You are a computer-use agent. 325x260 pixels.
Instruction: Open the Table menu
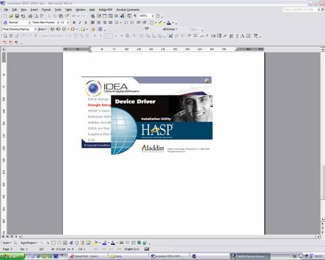pyautogui.click(x=68, y=10)
